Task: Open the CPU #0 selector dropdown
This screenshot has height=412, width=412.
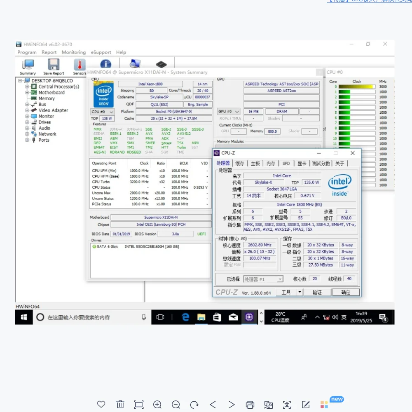Action: (102, 112)
